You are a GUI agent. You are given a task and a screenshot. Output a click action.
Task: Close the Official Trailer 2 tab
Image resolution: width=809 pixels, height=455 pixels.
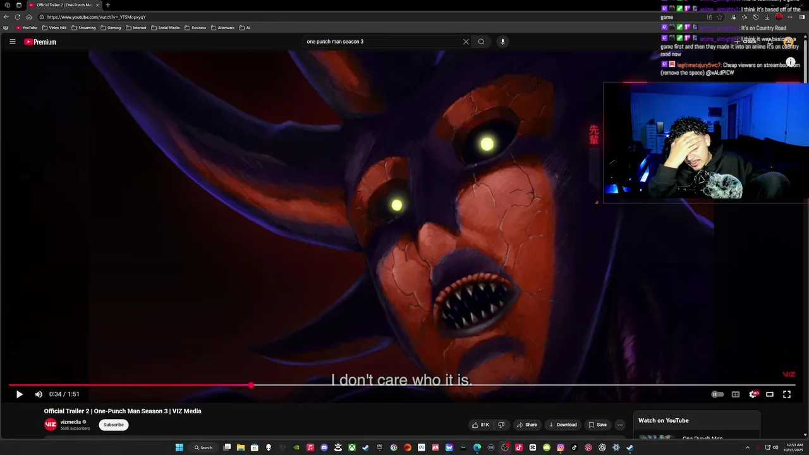tap(97, 5)
